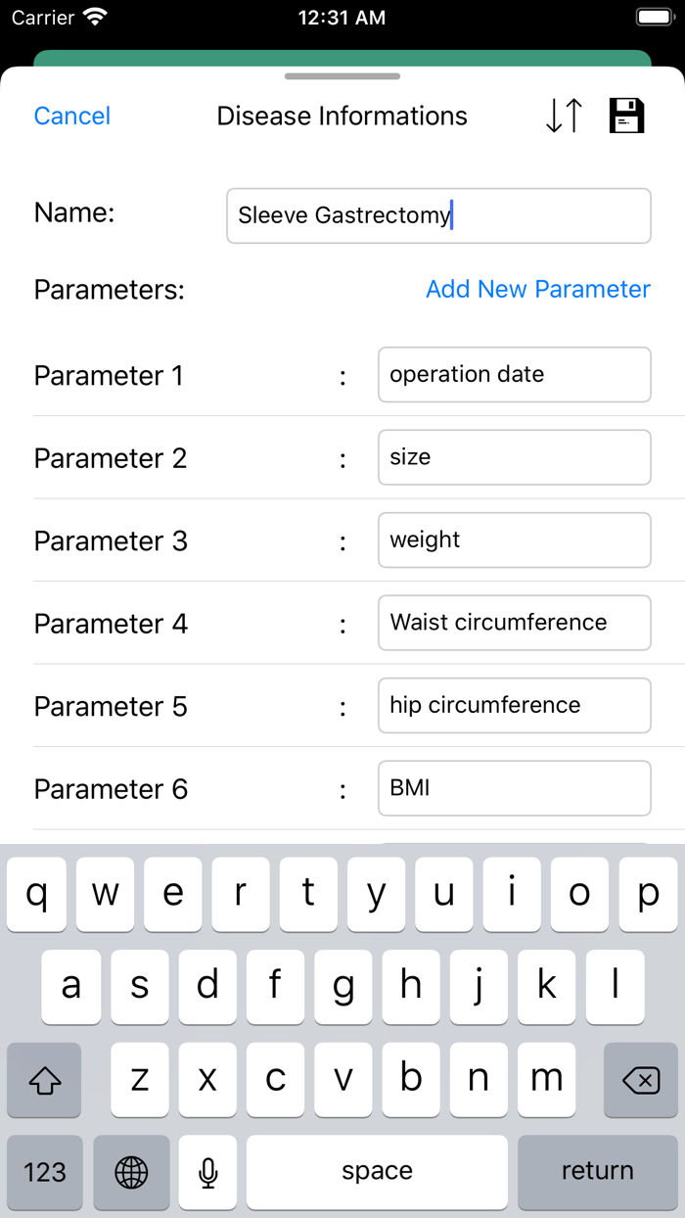Tap the Wi-Fi icon in the status bar

[x=93, y=16]
